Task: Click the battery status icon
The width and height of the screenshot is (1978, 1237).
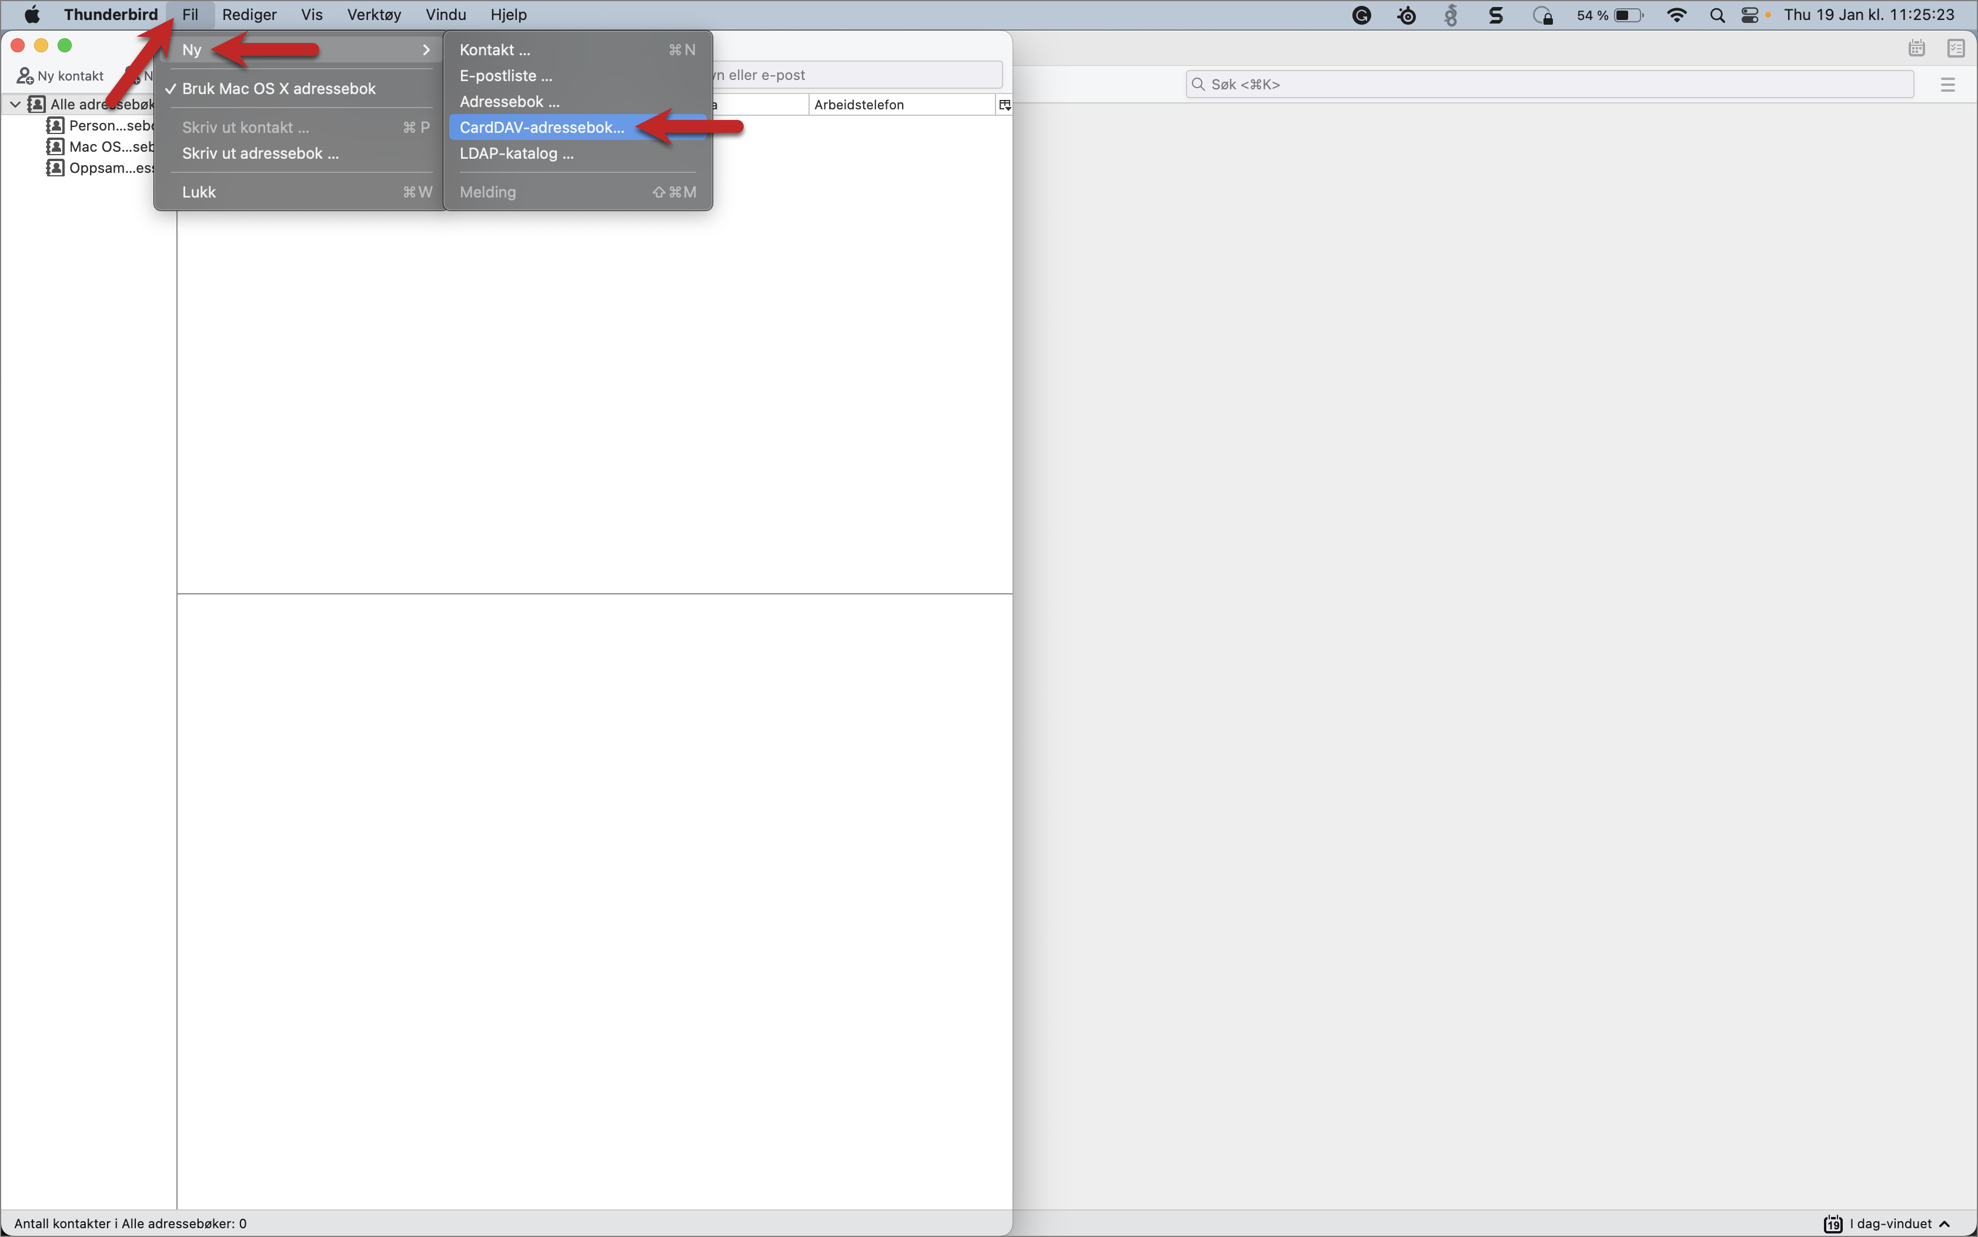Action: pyautogui.click(x=1628, y=15)
